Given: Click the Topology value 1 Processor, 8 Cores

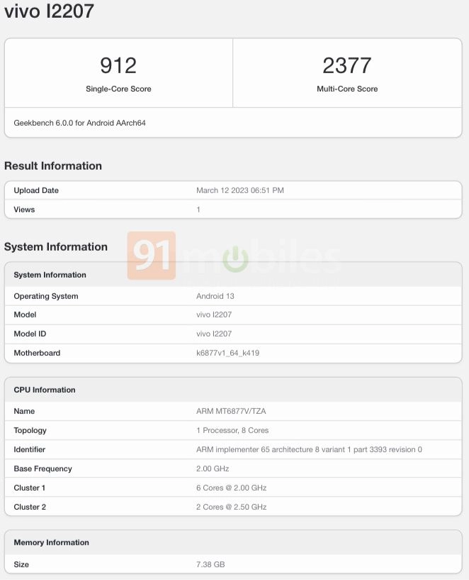Looking at the screenshot, I should 232,430.
